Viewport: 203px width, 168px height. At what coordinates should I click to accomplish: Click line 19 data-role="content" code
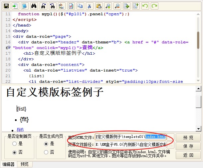(51, 65)
